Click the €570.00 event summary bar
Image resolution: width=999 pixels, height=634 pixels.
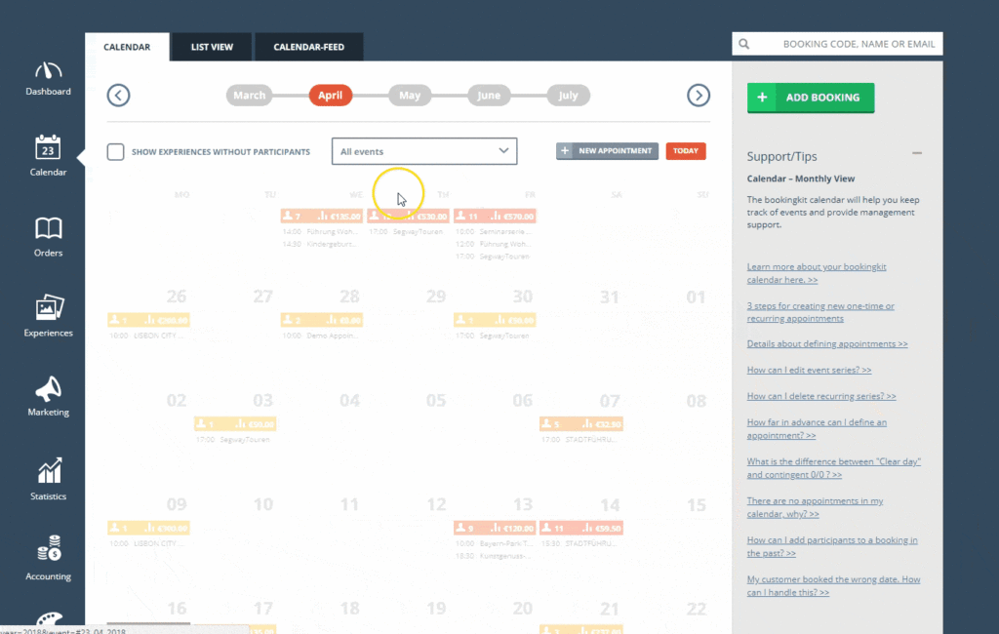pos(495,217)
